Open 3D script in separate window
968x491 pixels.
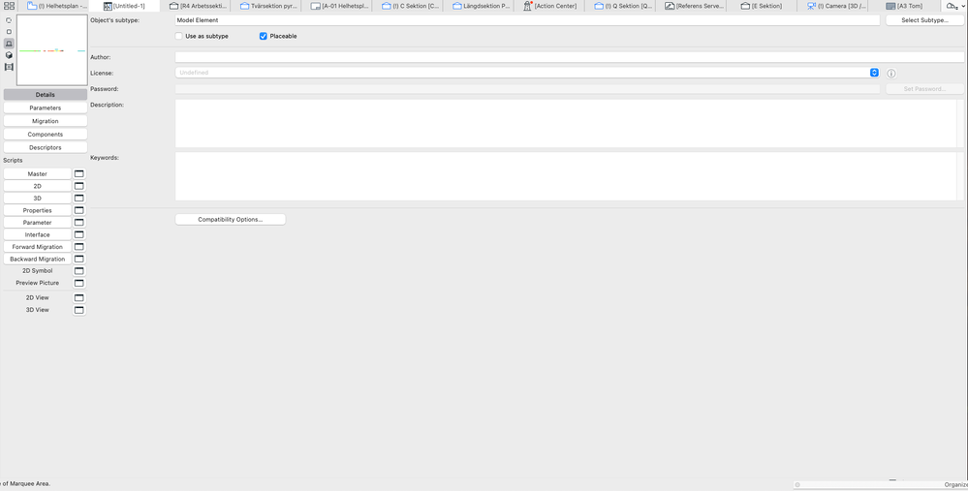coord(79,198)
